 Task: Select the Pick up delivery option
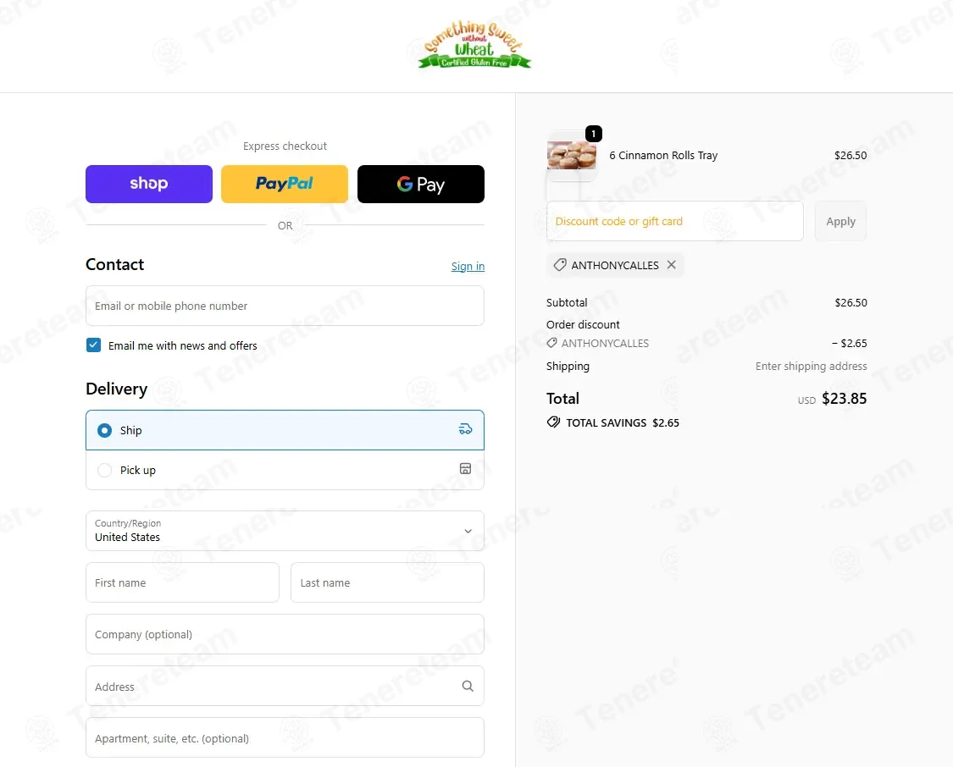(285, 470)
